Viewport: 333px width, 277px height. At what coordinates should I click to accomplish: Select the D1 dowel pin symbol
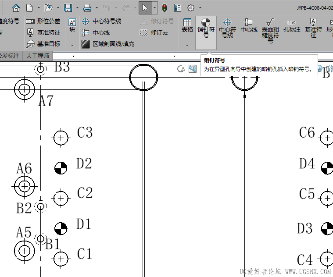click(61, 229)
